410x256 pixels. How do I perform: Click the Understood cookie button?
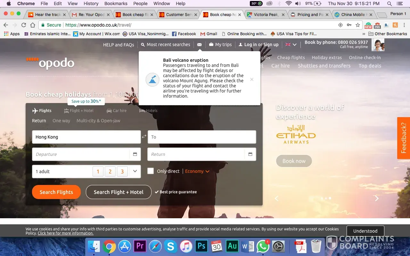pyautogui.click(x=365, y=231)
